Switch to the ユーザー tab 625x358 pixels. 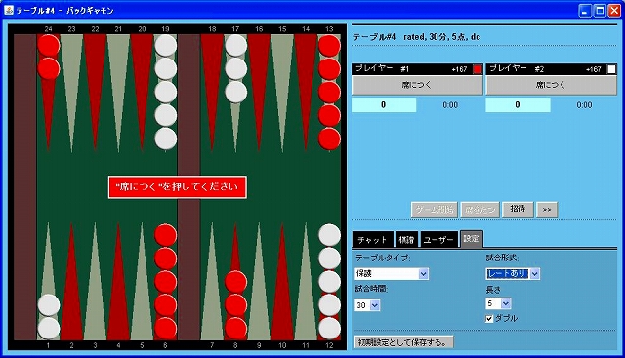click(438, 240)
